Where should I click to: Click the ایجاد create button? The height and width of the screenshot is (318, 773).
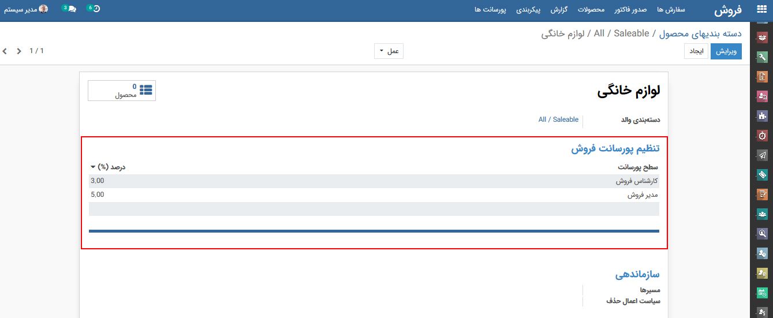(697, 51)
